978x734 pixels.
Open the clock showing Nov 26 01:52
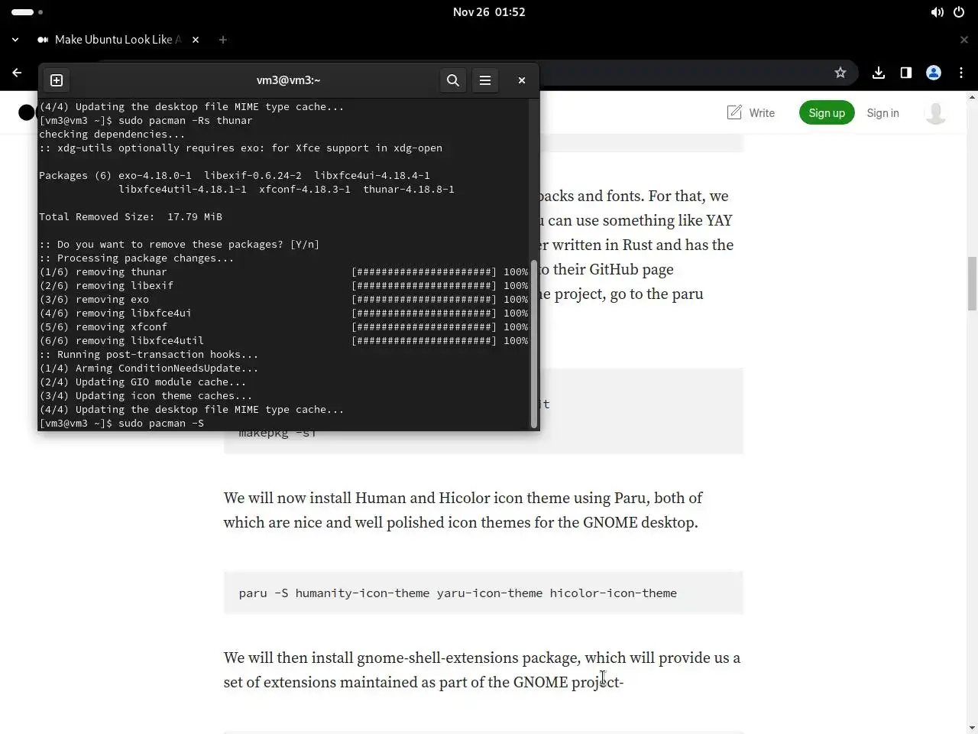[489, 12]
